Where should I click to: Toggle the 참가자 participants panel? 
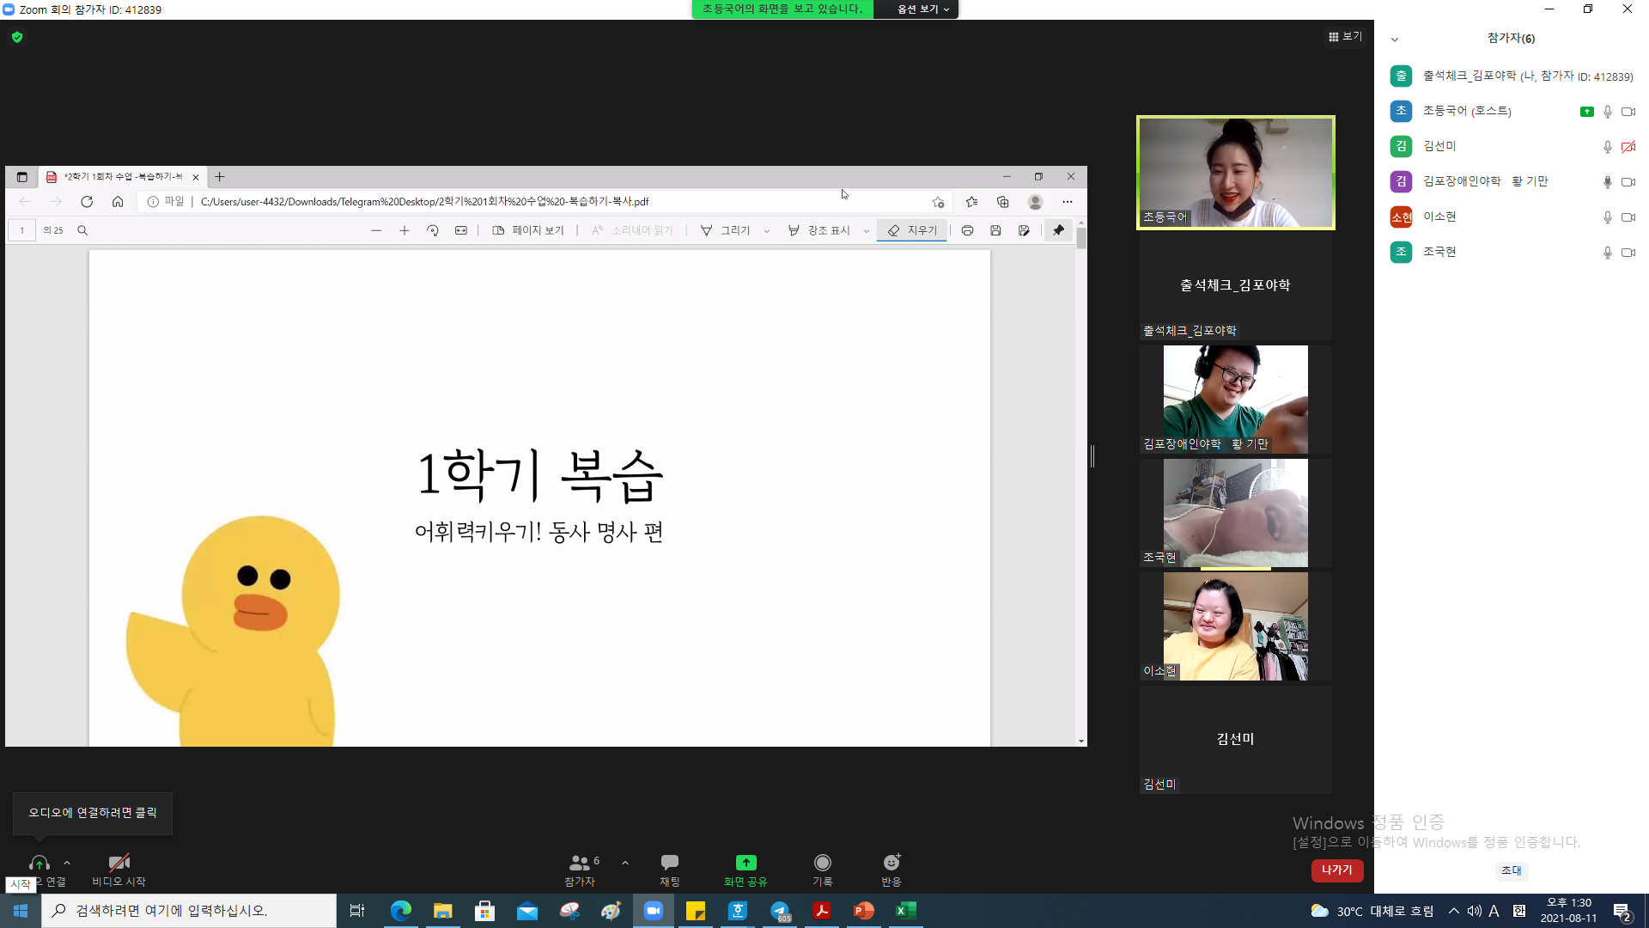(582, 870)
